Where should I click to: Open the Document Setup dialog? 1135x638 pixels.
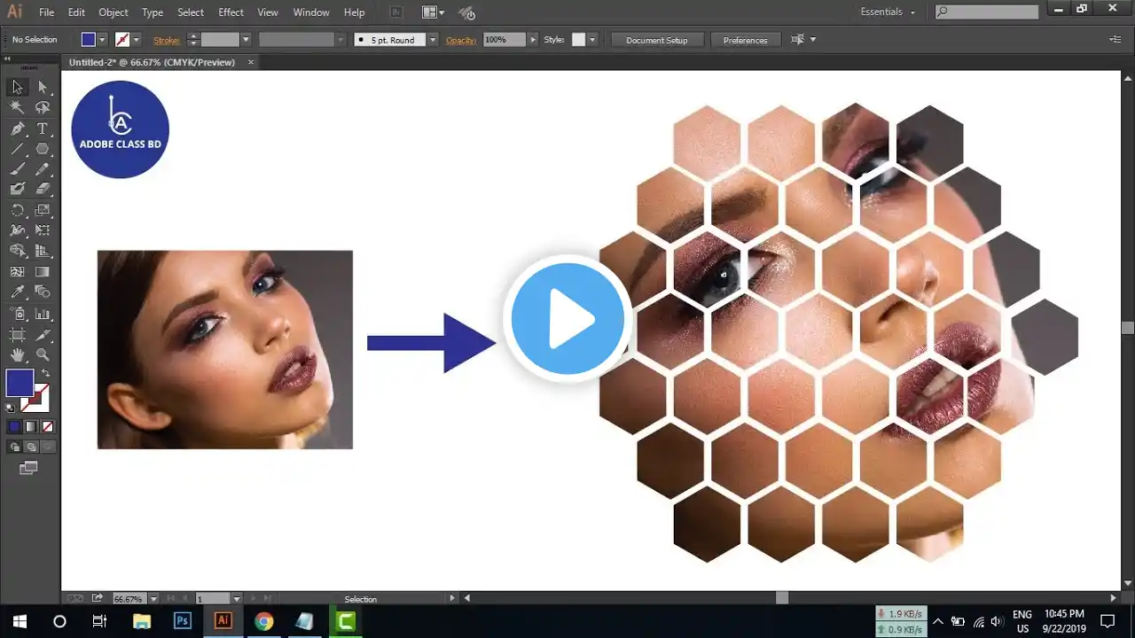pyautogui.click(x=658, y=40)
